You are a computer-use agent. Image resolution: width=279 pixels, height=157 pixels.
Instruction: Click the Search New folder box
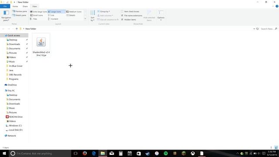click(269, 29)
